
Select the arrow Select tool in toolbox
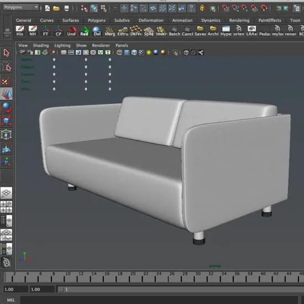tap(7, 53)
